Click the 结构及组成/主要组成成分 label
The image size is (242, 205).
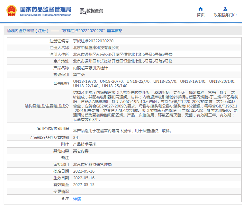pos(47,106)
